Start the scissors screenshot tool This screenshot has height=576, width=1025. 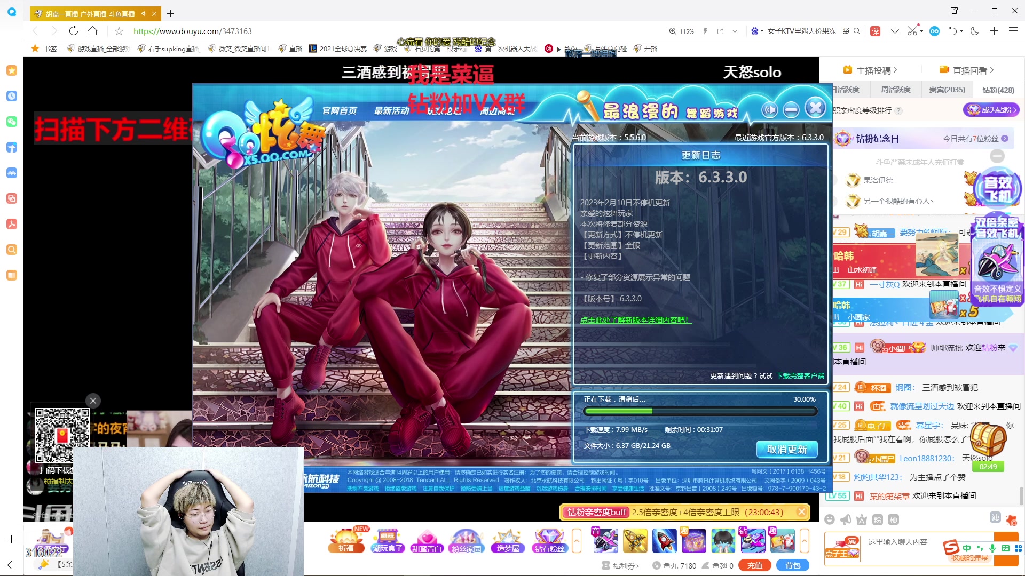(x=912, y=31)
